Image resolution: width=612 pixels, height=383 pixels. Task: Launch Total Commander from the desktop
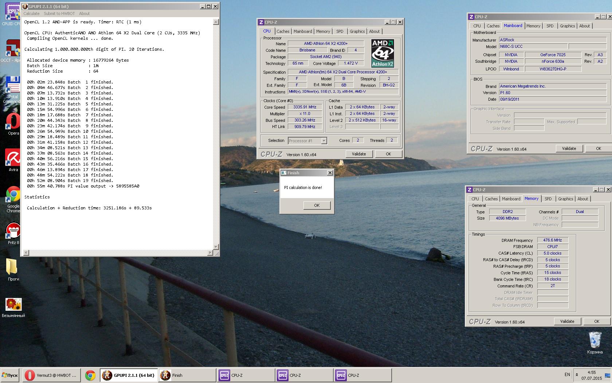tap(12, 89)
